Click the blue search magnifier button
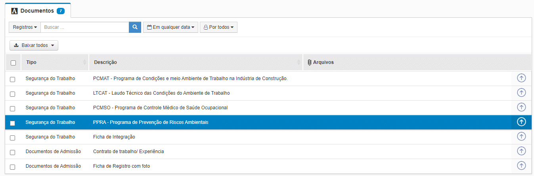Viewport: 534px width, 176px height. click(x=135, y=27)
